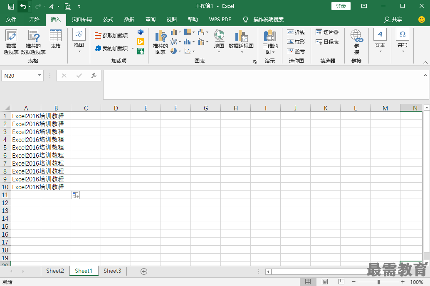430x286 pixels.
Task: Insert a column or bar chart
Action: (176, 32)
